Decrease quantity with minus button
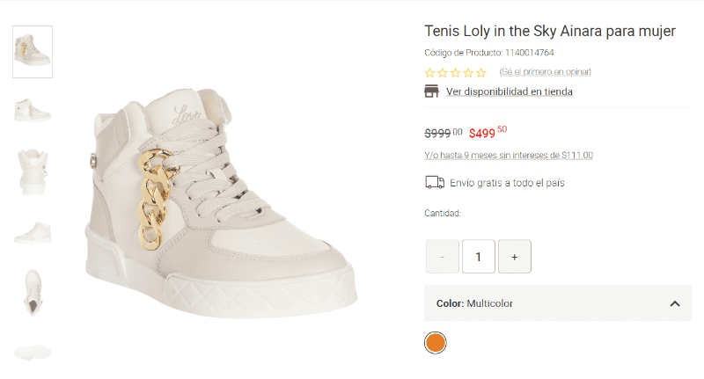The height and width of the screenshot is (379, 704). click(443, 257)
